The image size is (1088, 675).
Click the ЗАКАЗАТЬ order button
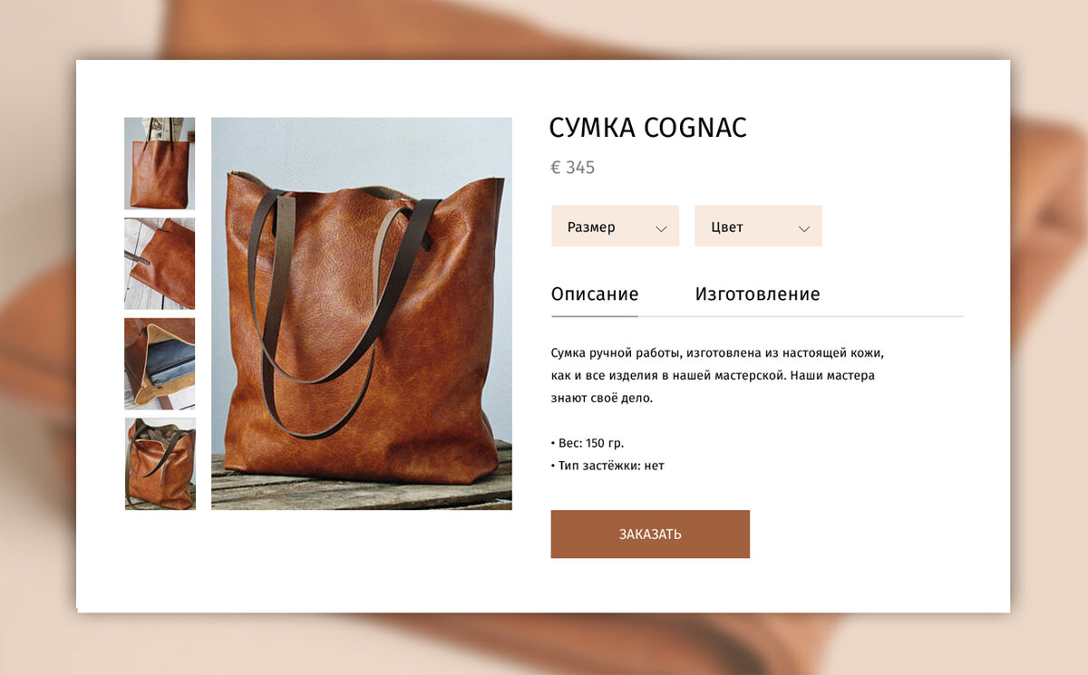point(650,534)
